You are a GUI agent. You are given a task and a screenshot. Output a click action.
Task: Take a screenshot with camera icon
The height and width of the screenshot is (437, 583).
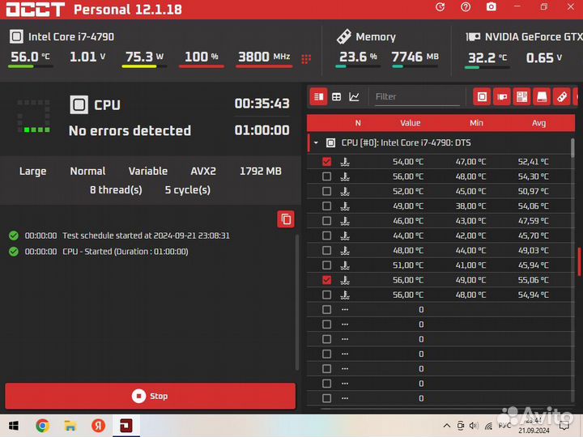pos(492,7)
